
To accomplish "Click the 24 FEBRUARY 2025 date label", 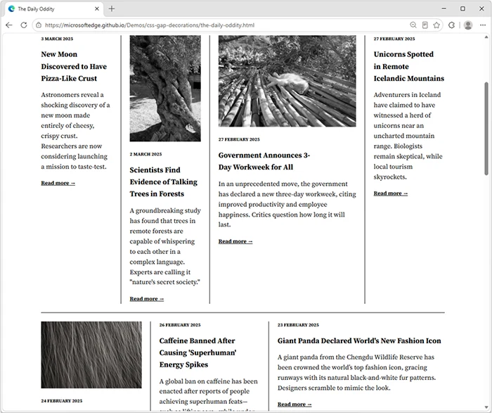I will (62, 401).
